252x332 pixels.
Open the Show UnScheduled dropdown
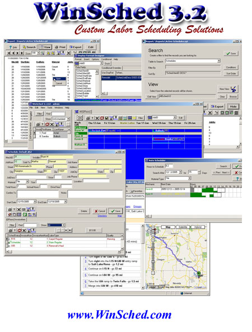pyautogui.click(x=68, y=119)
